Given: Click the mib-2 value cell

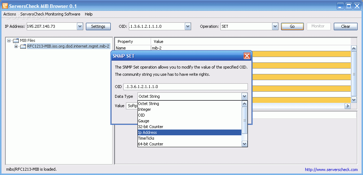Looking at the screenshot, I should [251, 48].
